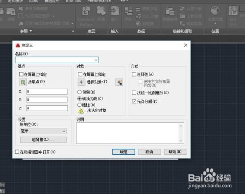Click the Underlay Layers icon in ribbon
The image size is (245, 194).
pyautogui.click(x=21, y=8)
